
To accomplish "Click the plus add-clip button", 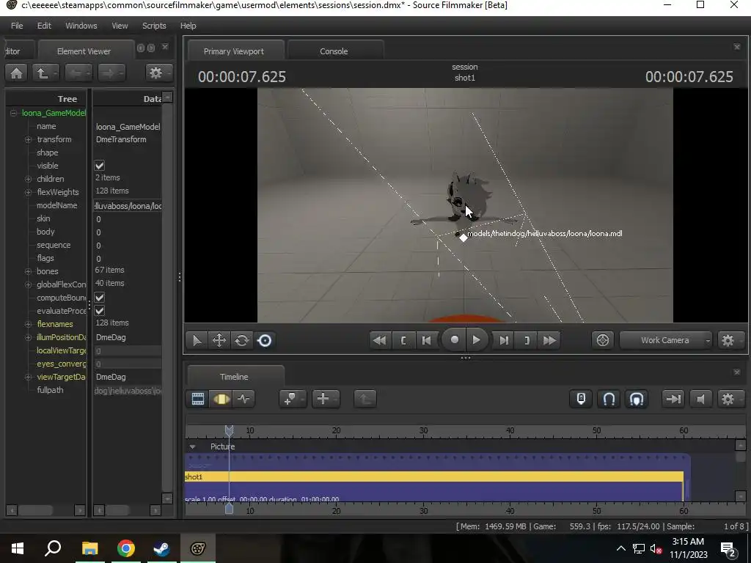I will (326, 399).
